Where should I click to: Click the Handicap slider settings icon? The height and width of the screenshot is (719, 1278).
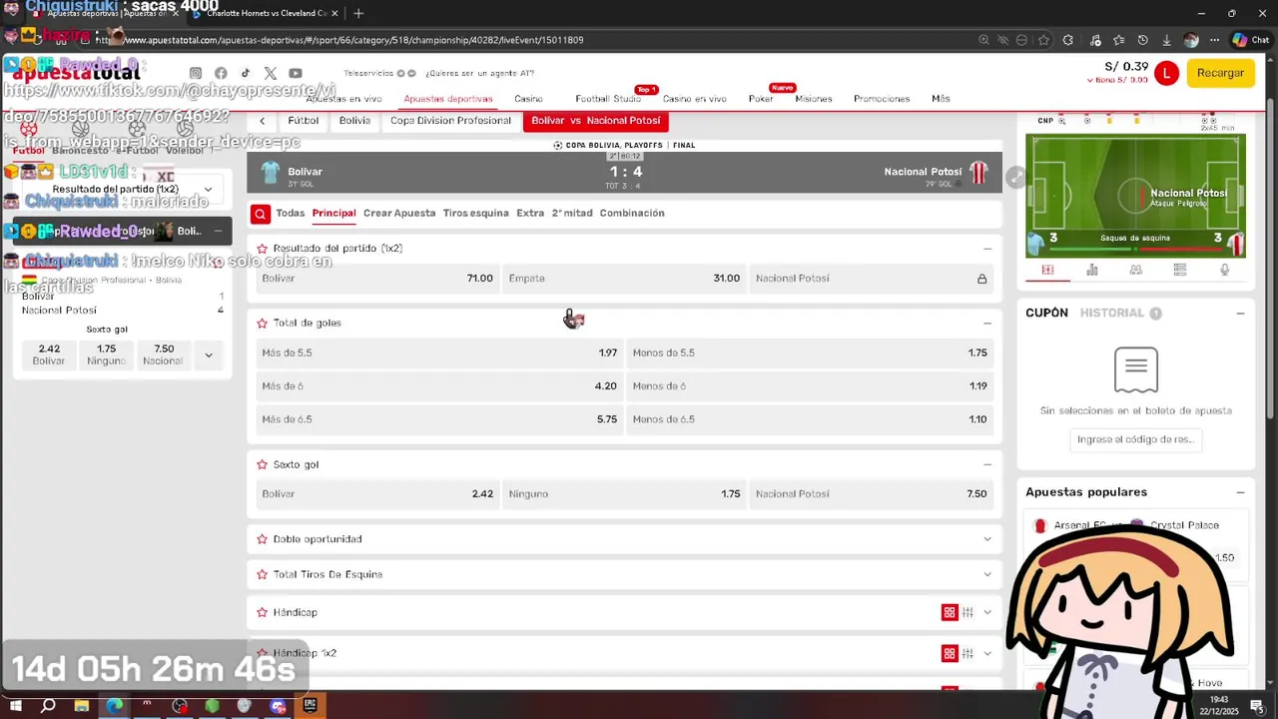967,612
